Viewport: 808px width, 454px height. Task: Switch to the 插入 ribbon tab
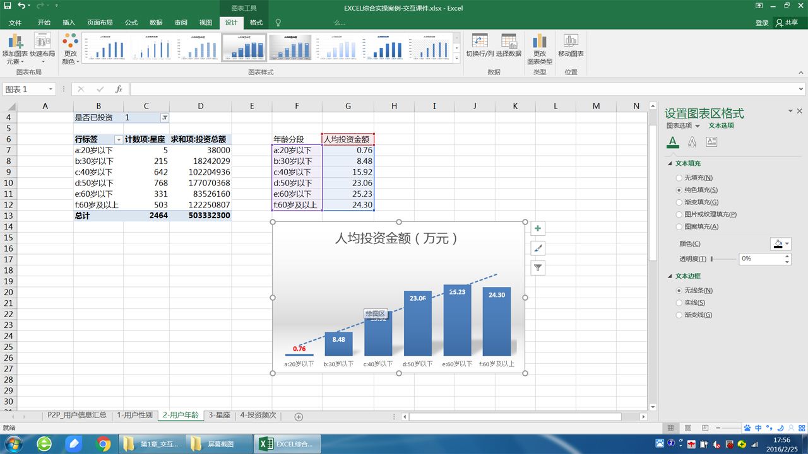pyautogui.click(x=69, y=23)
